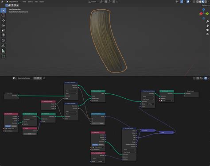The width and height of the screenshot is (210, 166).
Task: Activate the Move tool
Action: tap(3, 20)
